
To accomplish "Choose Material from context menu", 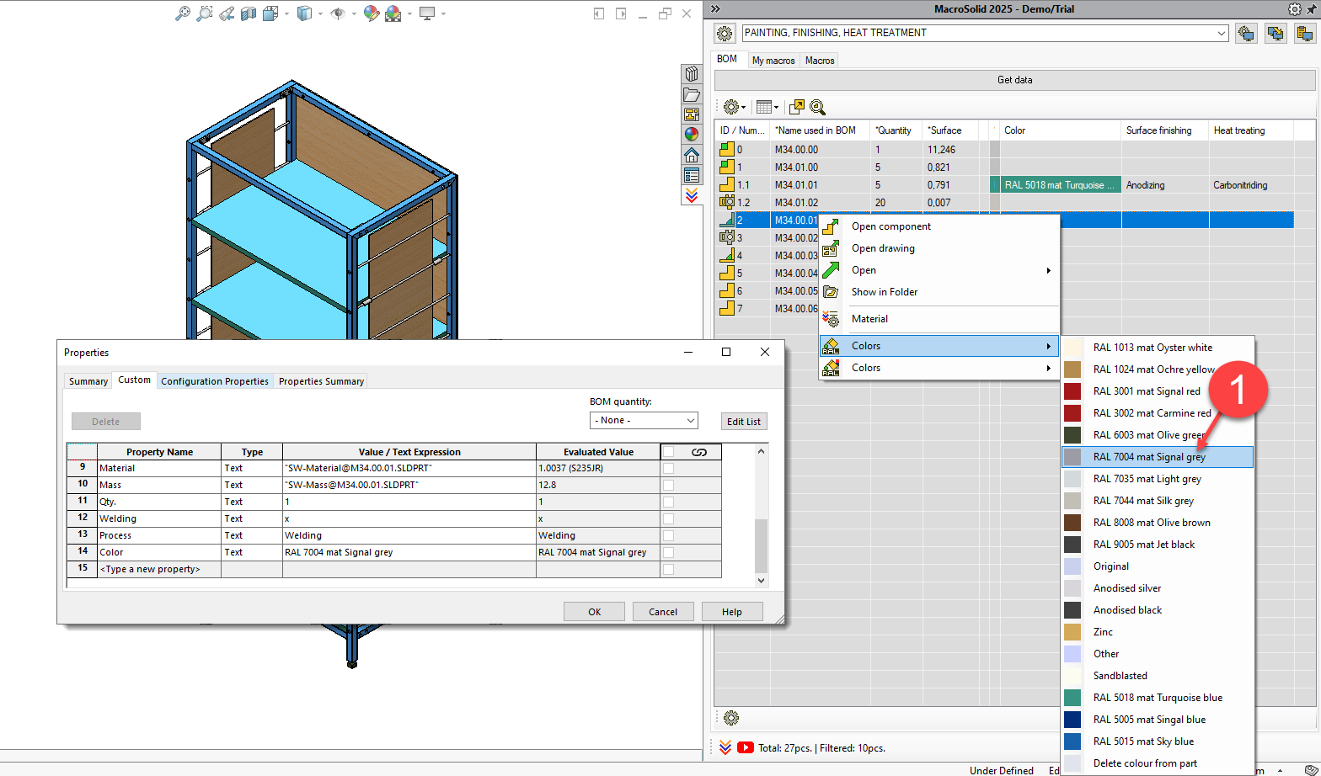I will coord(939,319).
